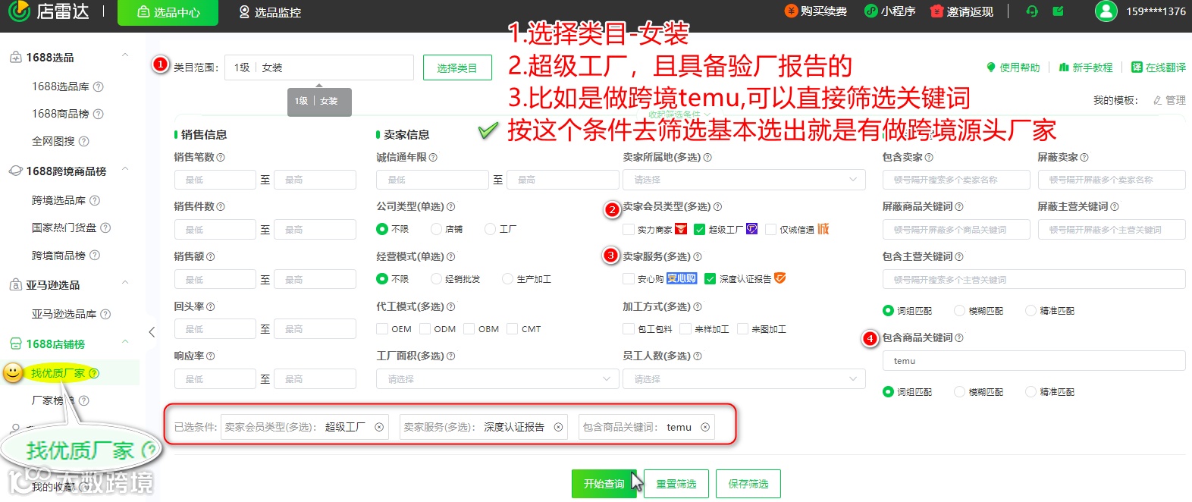Screen dimensions: 1192x502
Task: Click help icon next to 国家热门货盘
Action: click(105, 227)
